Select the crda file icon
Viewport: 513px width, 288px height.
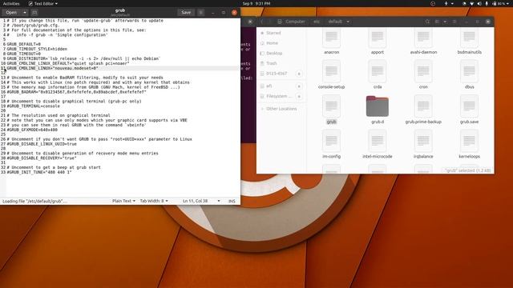point(378,71)
